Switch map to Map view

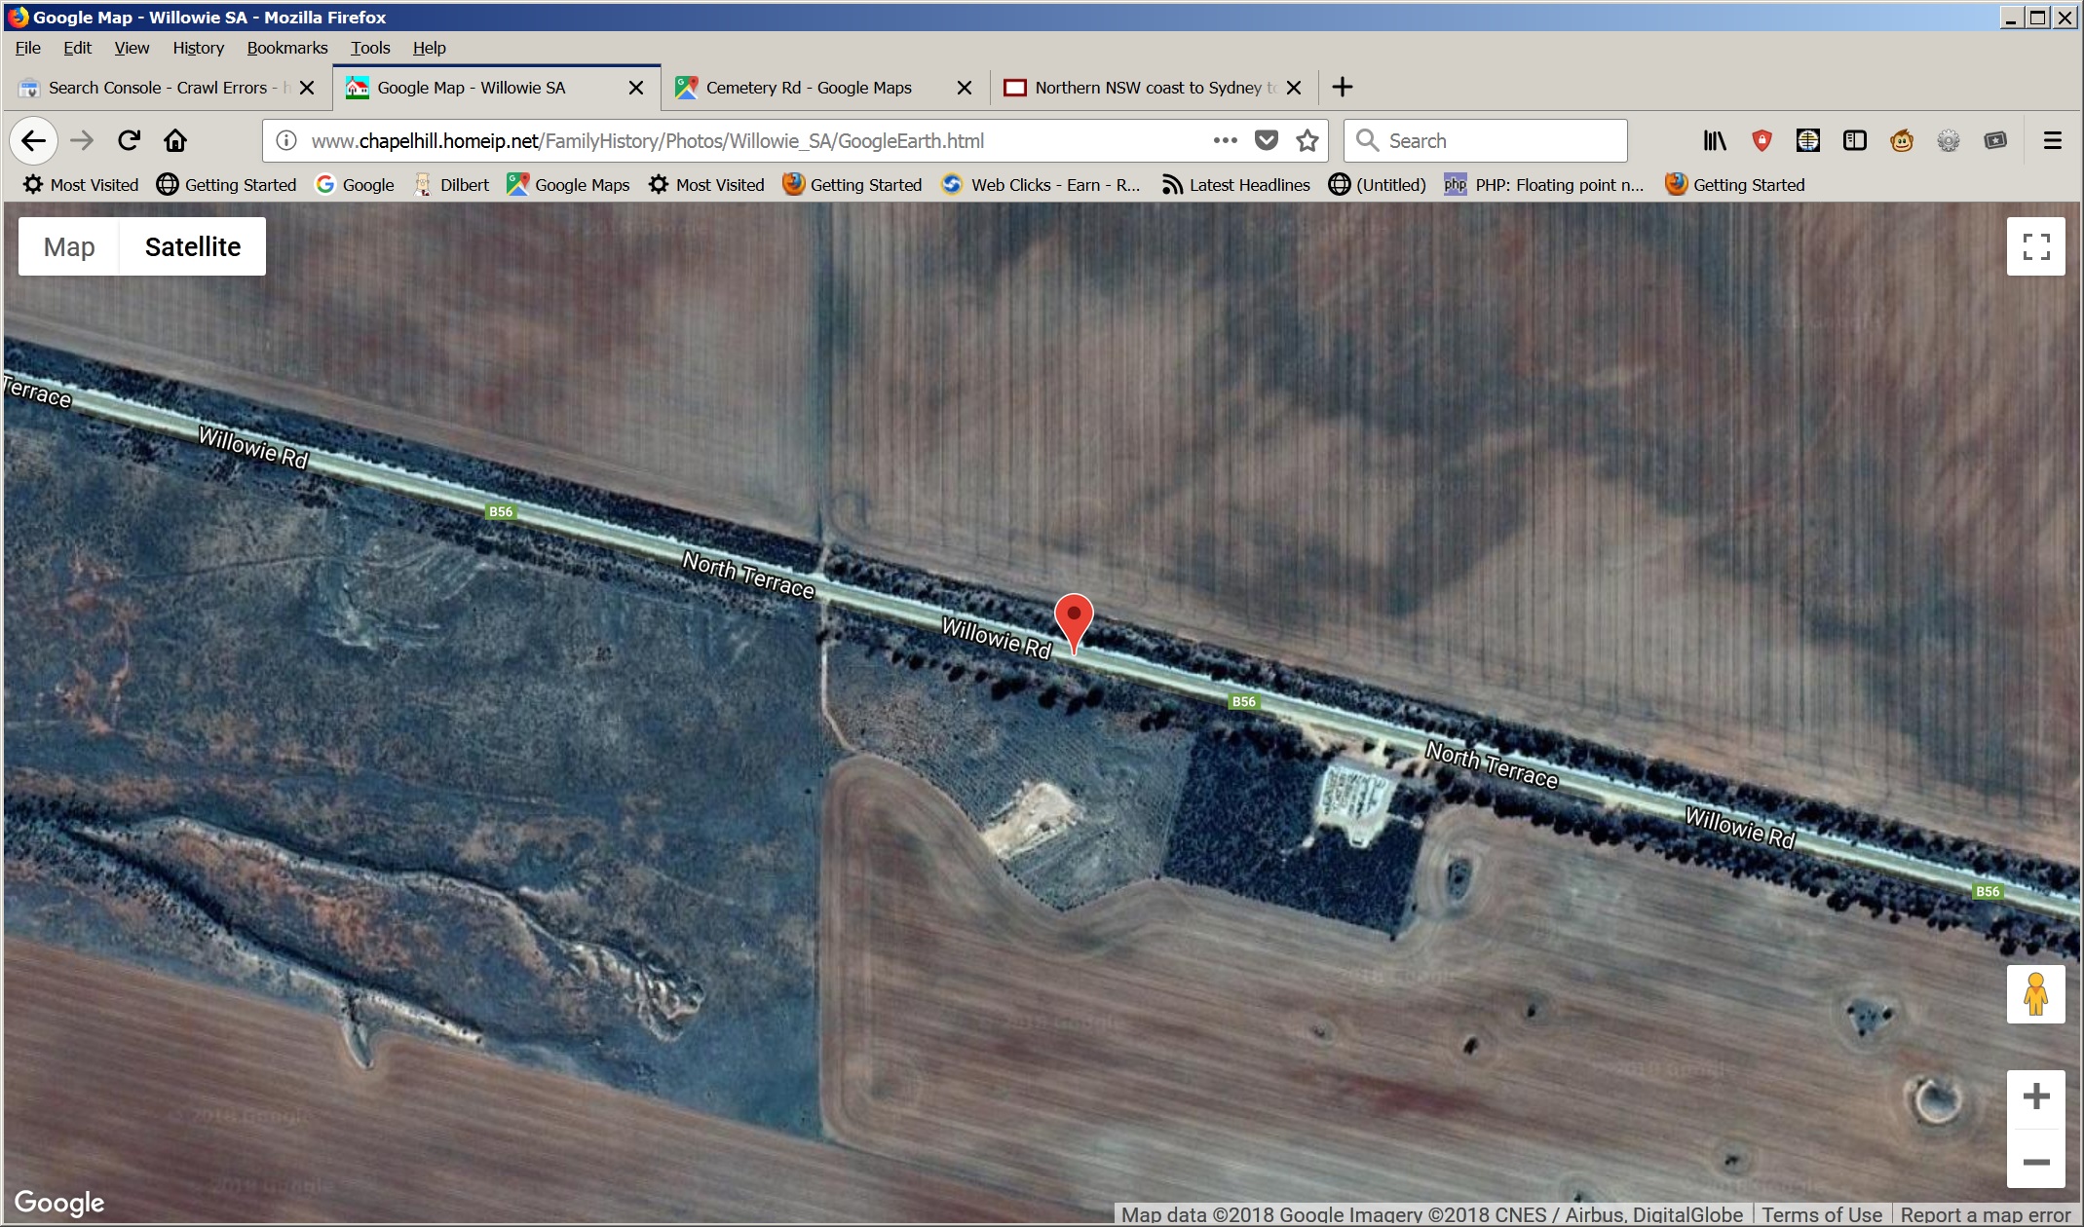pos(69,246)
